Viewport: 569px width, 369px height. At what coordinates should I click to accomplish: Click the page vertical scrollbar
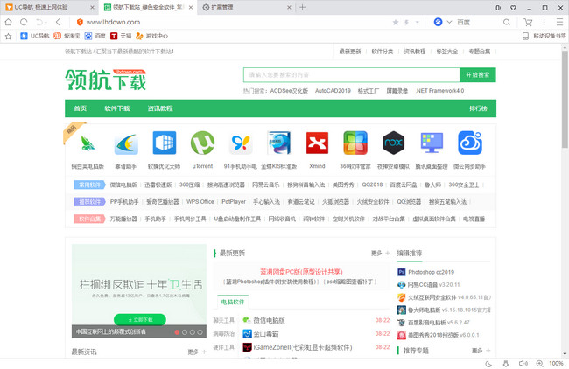(x=565, y=99)
